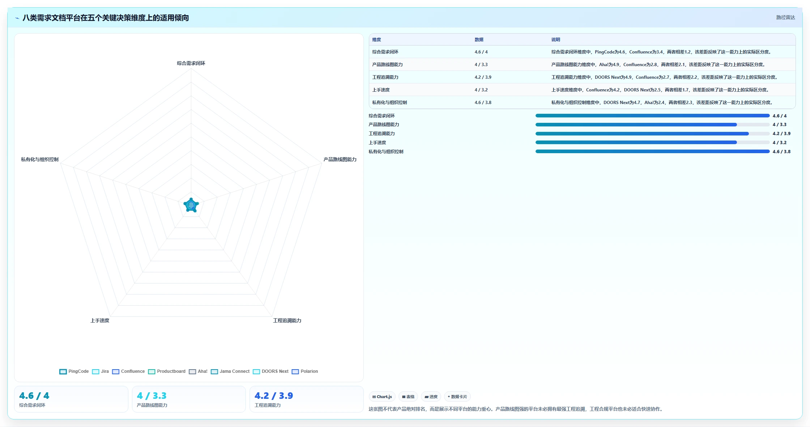Viewport: 810px width, 427px height.
Task: Click the 4.2 / 3.9 value in table
Action: click(x=483, y=77)
